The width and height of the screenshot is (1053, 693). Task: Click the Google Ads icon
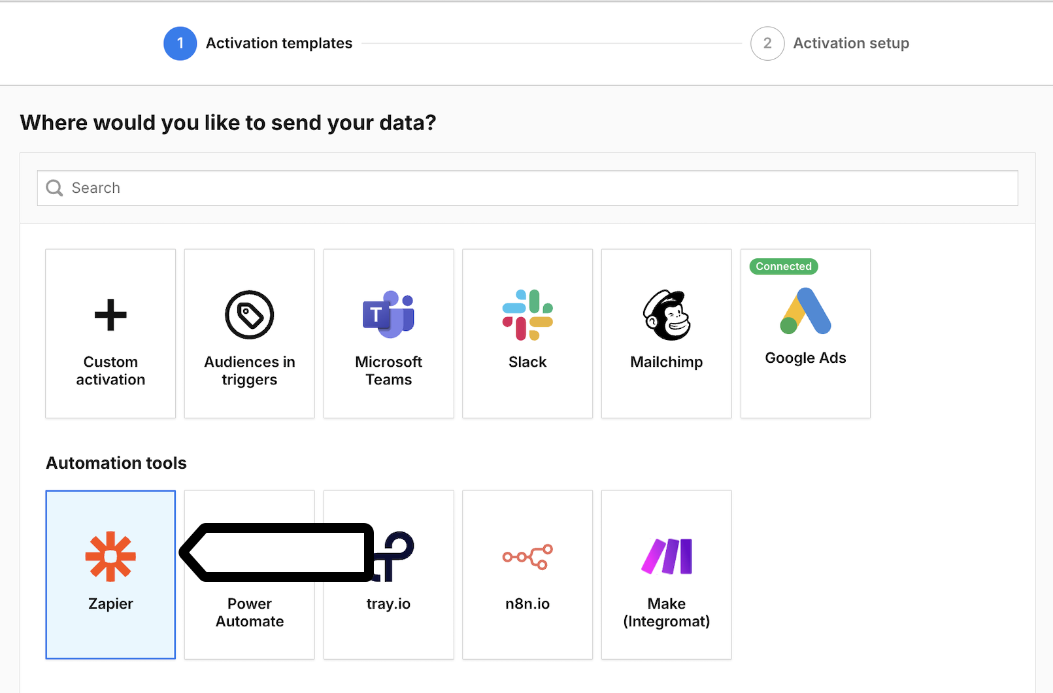pyautogui.click(x=805, y=312)
